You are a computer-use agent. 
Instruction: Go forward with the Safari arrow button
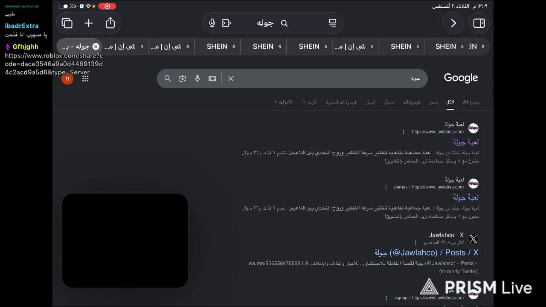point(453,23)
